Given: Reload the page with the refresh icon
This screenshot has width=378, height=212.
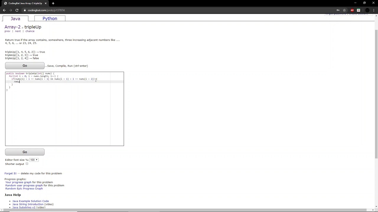Looking at the screenshot, I should tap(17, 10).
